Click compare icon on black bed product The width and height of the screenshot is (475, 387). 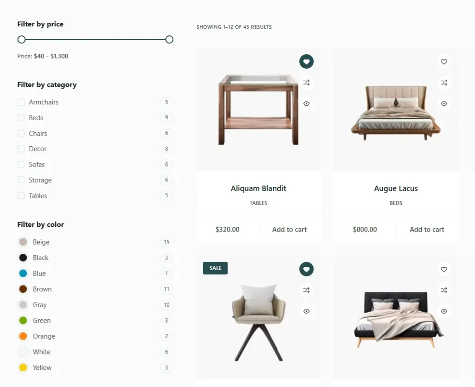point(444,290)
